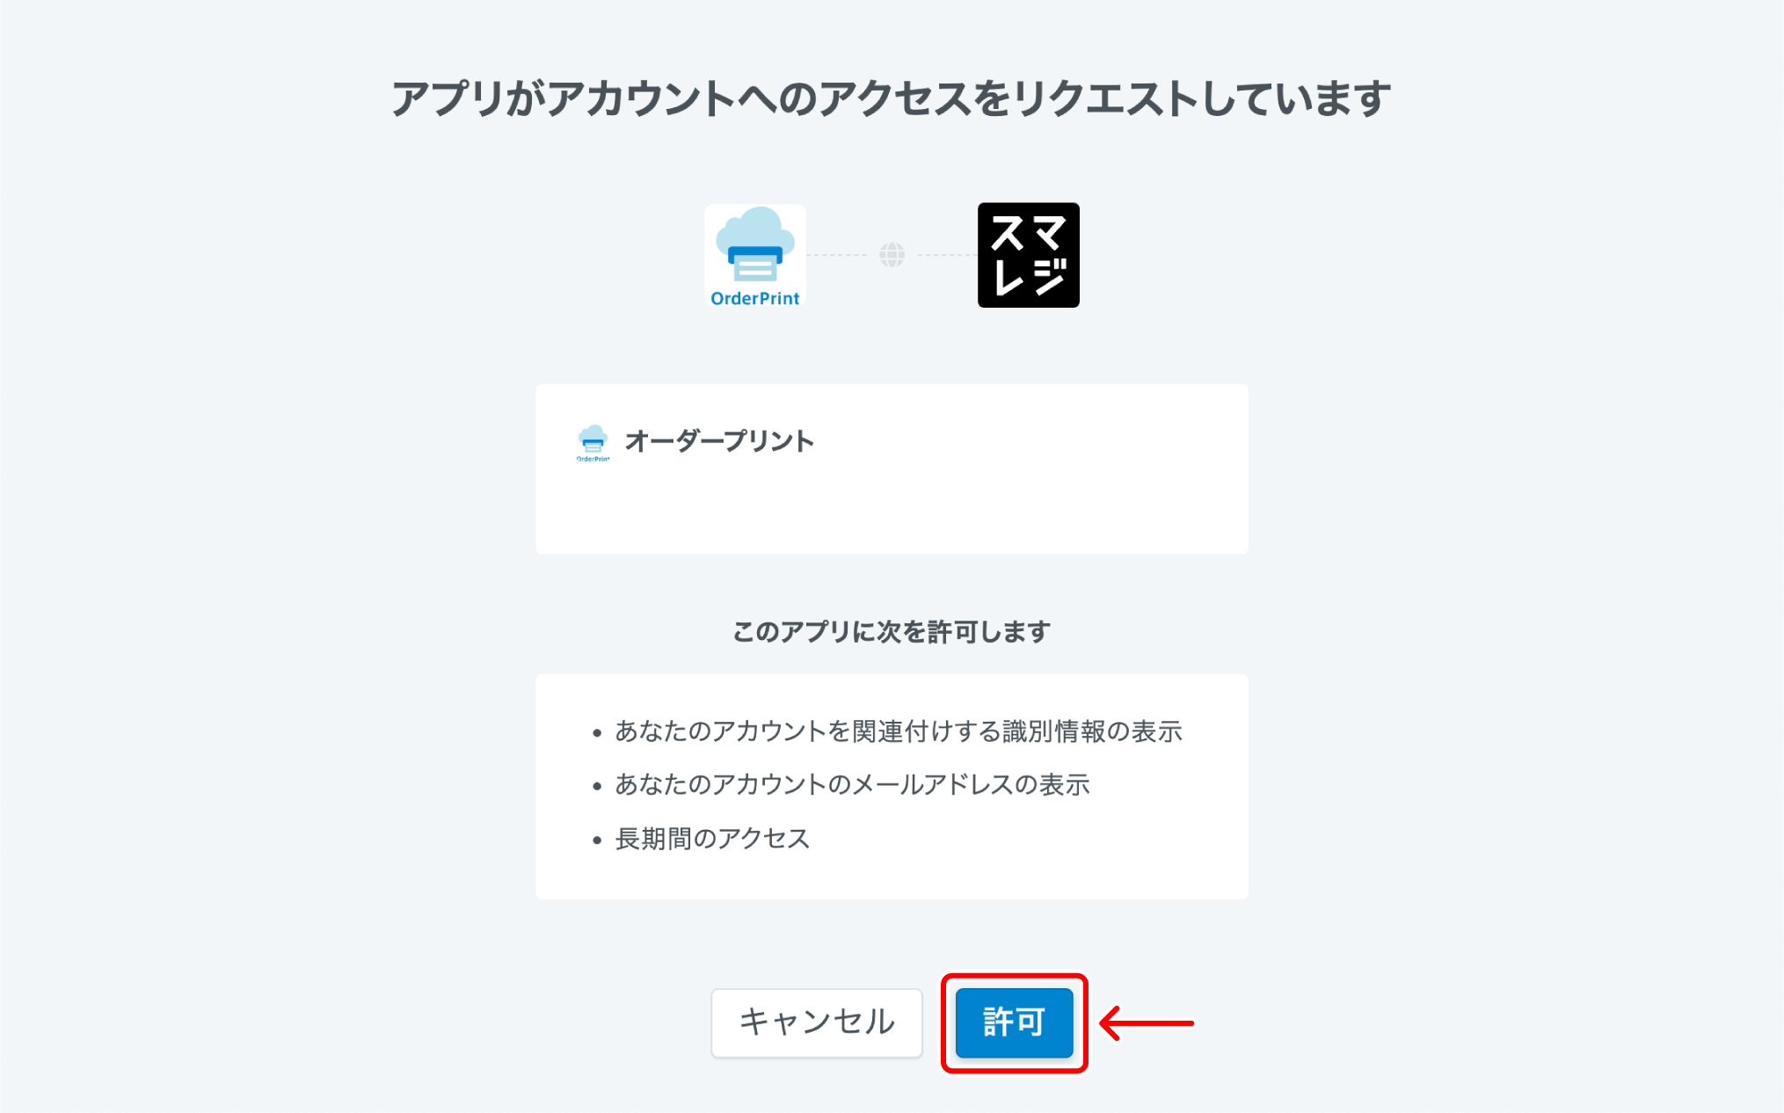Click the permission about 識別情報の表示
The image size is (1784, 1113).
899,731
